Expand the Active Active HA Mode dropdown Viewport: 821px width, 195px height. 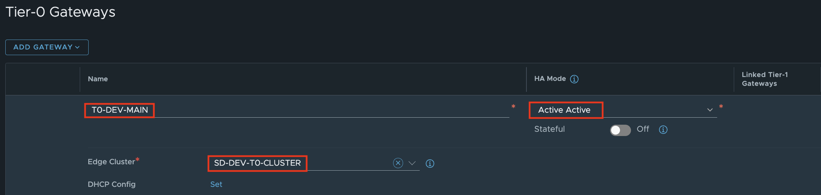pyautogui.click(x=564, y=110)
